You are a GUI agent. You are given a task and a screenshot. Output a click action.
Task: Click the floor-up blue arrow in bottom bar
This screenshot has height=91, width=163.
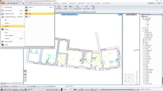tap(48, 89)
